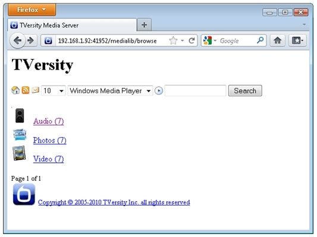Open the list all tabs arrow
This screenshot has height=237, width=317.
tap(304, 24)
